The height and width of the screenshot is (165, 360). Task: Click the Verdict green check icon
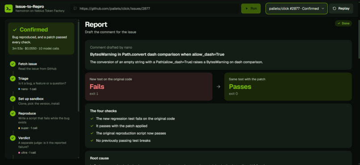coord(13,138)
